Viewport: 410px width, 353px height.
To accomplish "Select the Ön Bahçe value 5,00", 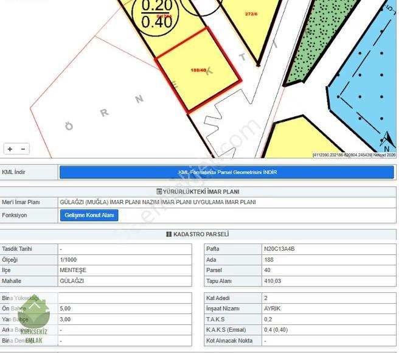I will click(65, 309).
